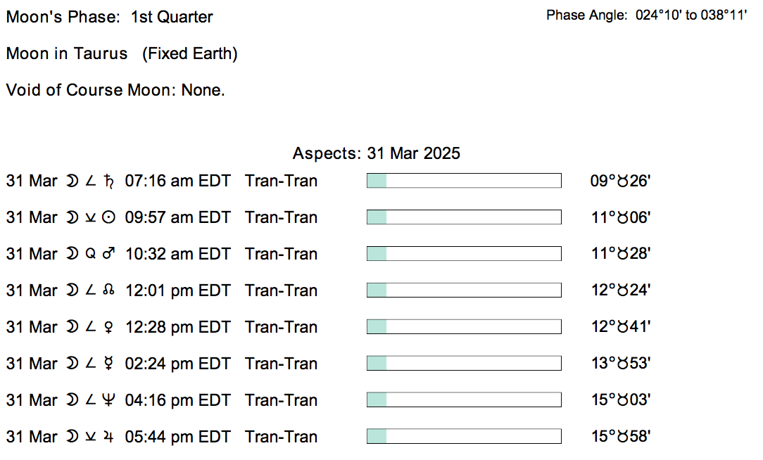This screenshot has width=763, height=460.
Task: Click the North Node glyph at 12:01 pm
Action: pos(108,291)
